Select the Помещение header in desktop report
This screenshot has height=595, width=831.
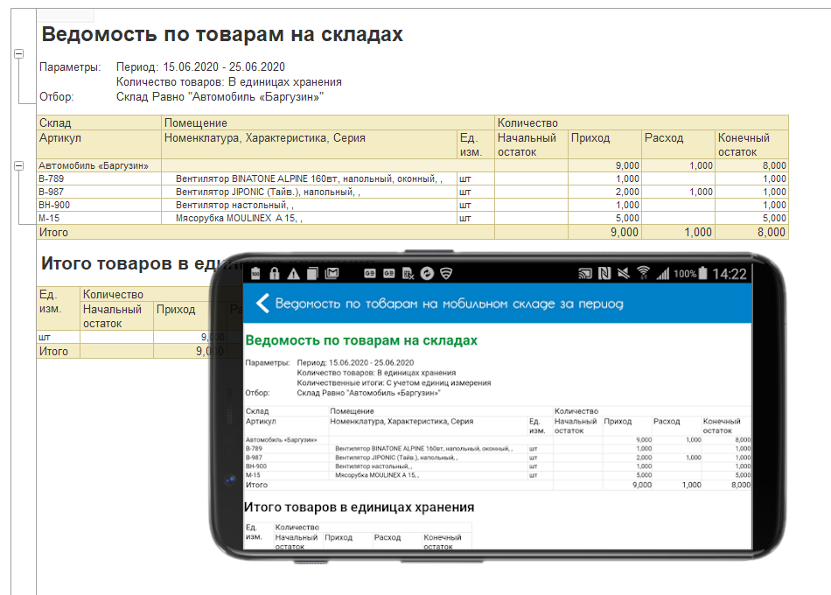(328, 122)
